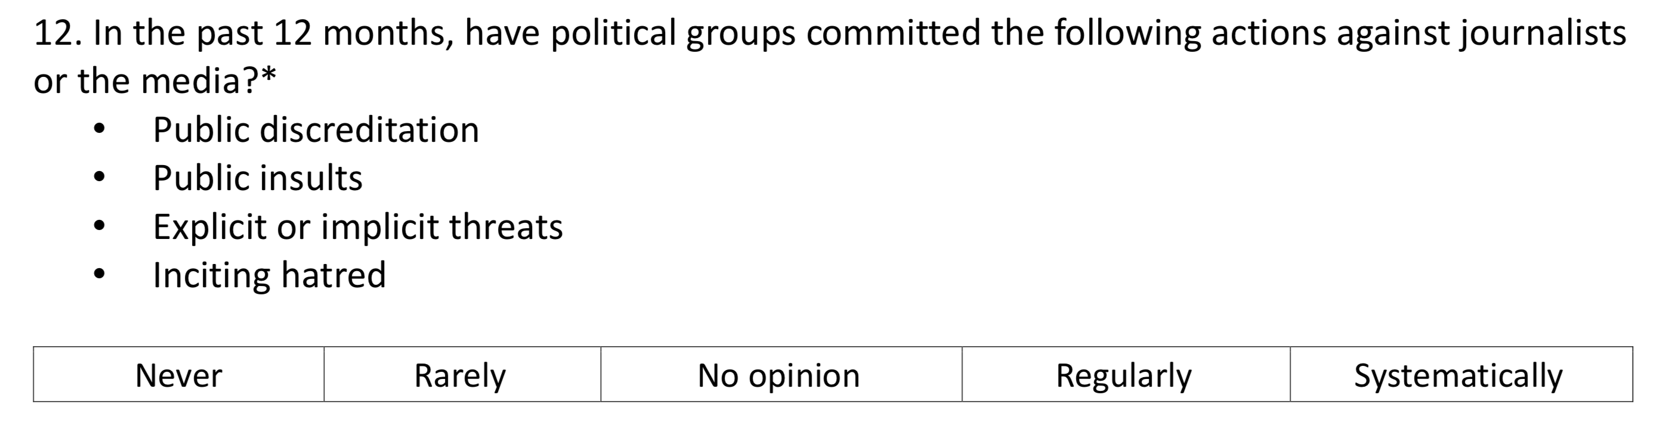
Task: Click "or the media?" on the second line
Action: tap(146, 82)
